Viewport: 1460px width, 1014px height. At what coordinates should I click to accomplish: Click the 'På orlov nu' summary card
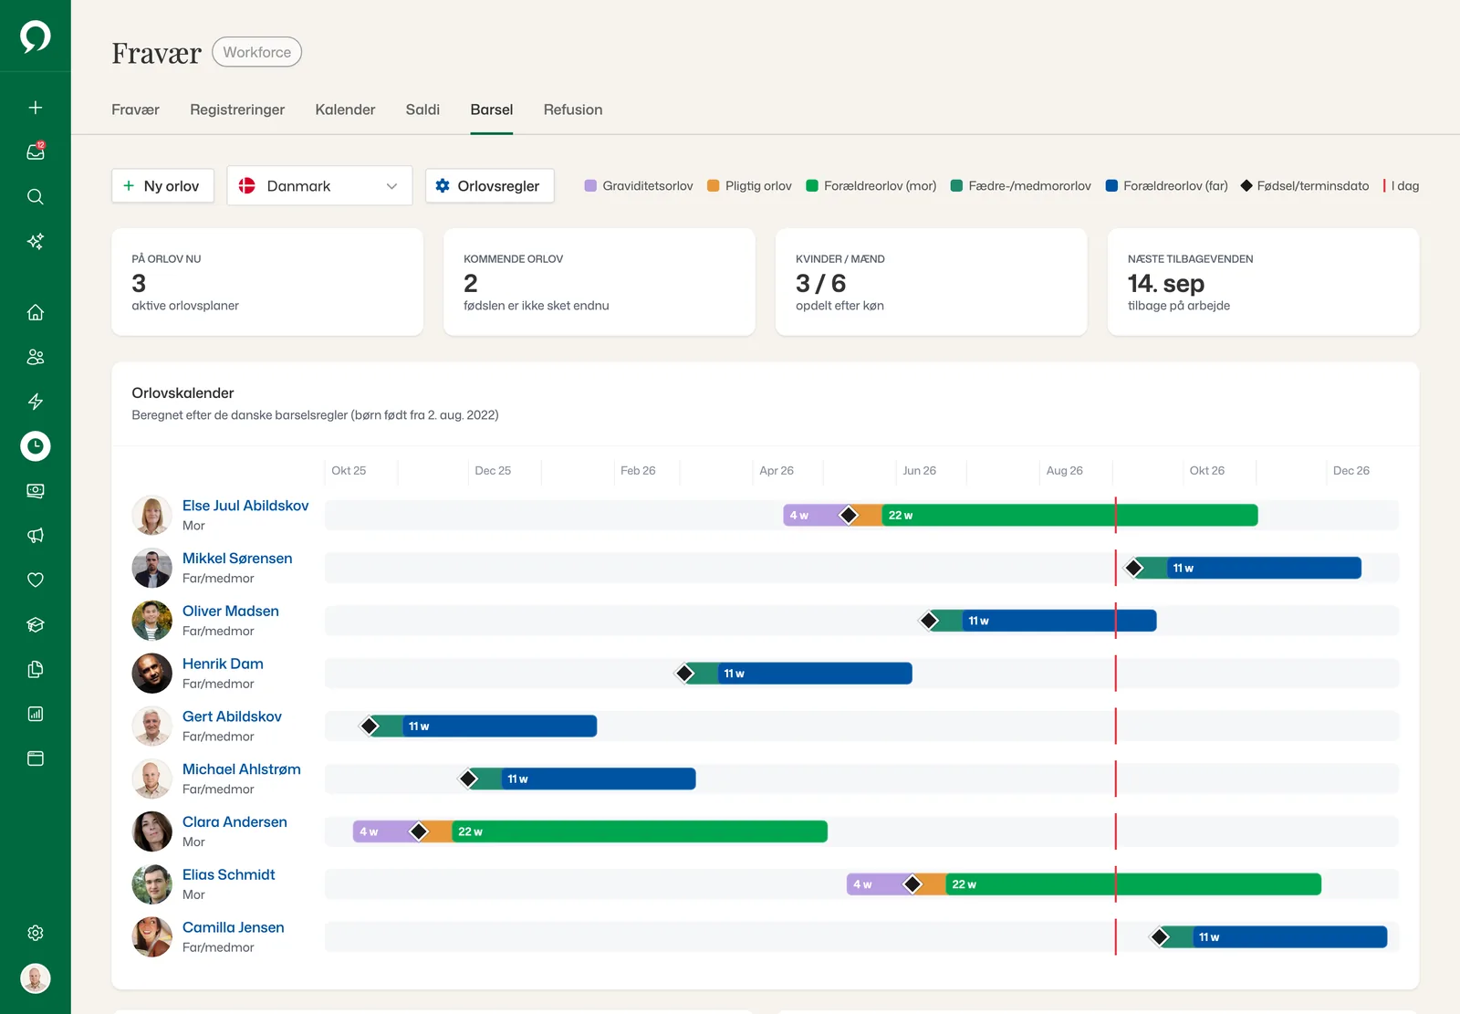pos(267,282)
